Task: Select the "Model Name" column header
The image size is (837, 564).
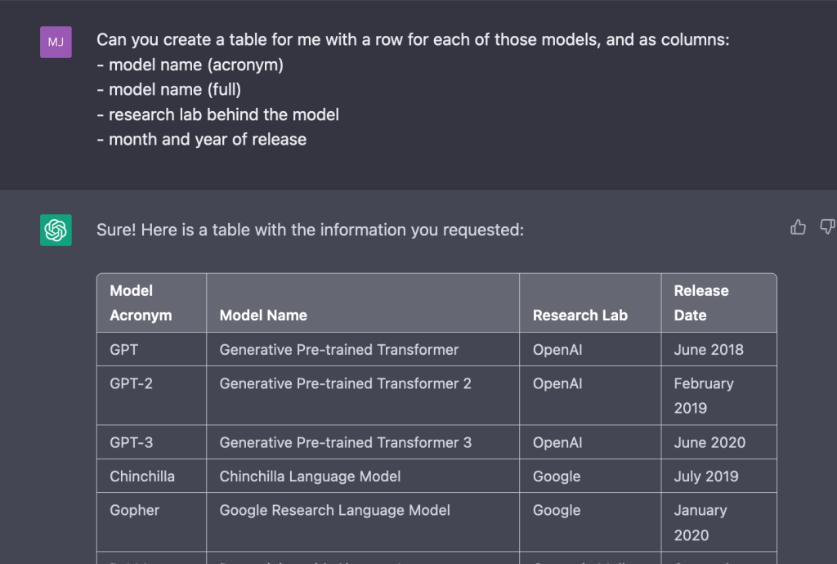Action: [x=263, y=315]
